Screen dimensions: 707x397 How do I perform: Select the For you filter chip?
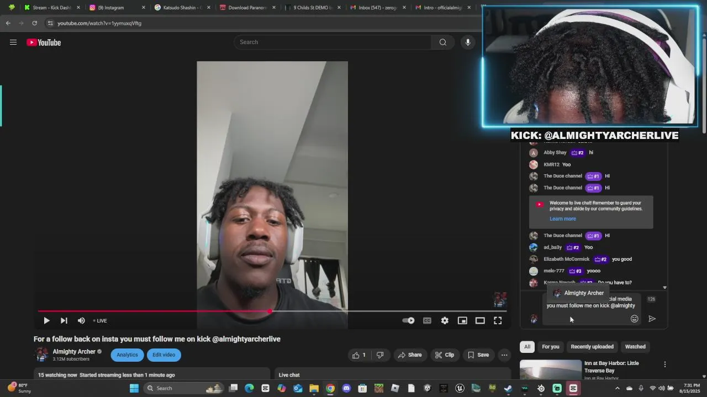pos(551,347)
